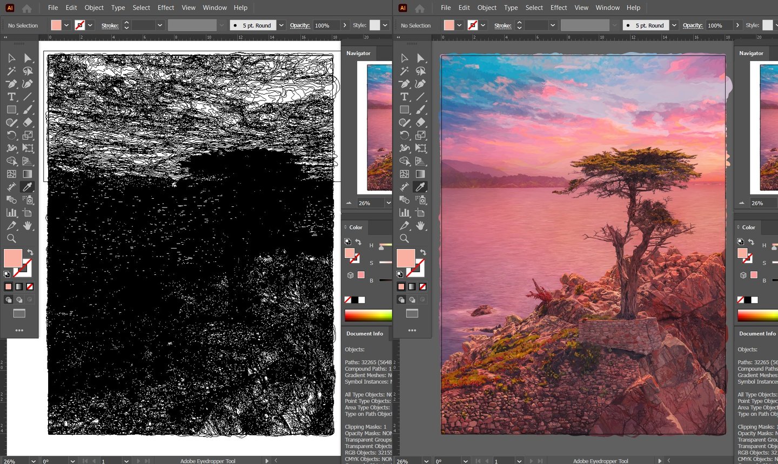Select Line Segment tool in left window
Screen dimensions: 778x464
click(x=28, y=97)
